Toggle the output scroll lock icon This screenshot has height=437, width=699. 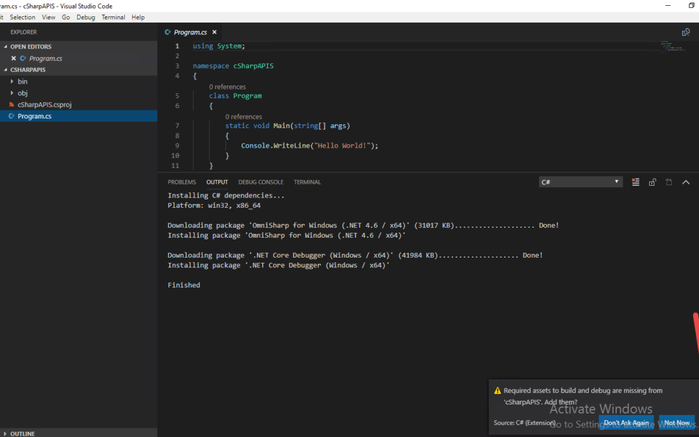click(652, 182)
